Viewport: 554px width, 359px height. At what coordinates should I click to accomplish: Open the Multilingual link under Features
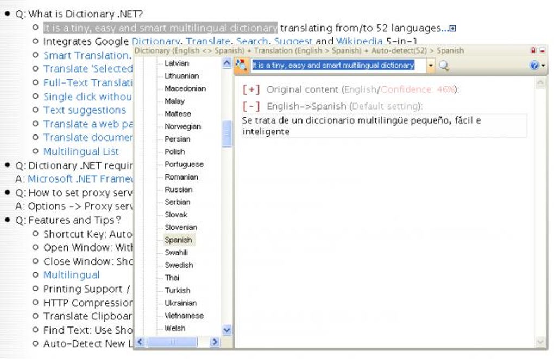[71, 275]
